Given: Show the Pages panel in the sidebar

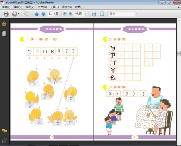Looking at the screenshot, I should (4, 34).
